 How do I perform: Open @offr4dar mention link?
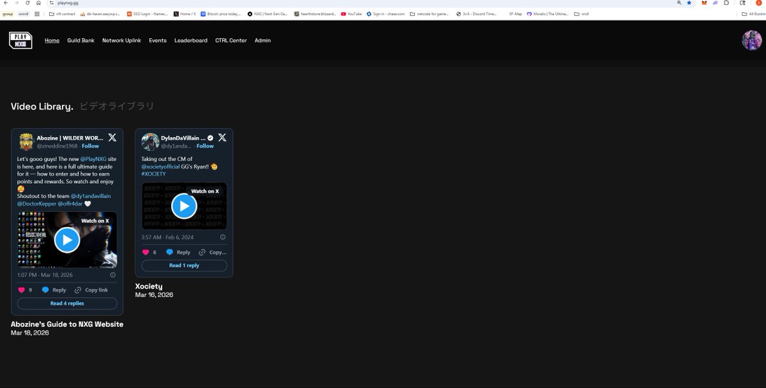tap(71, 204)
